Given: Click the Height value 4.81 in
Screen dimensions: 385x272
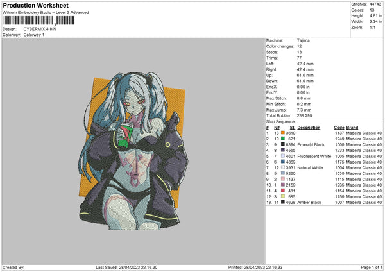Looking at the screenshot, I should point(375,15).
